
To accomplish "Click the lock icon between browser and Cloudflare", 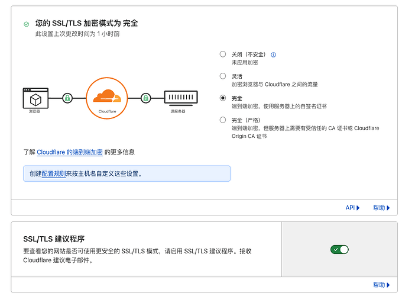I will [x=67, y=98].
